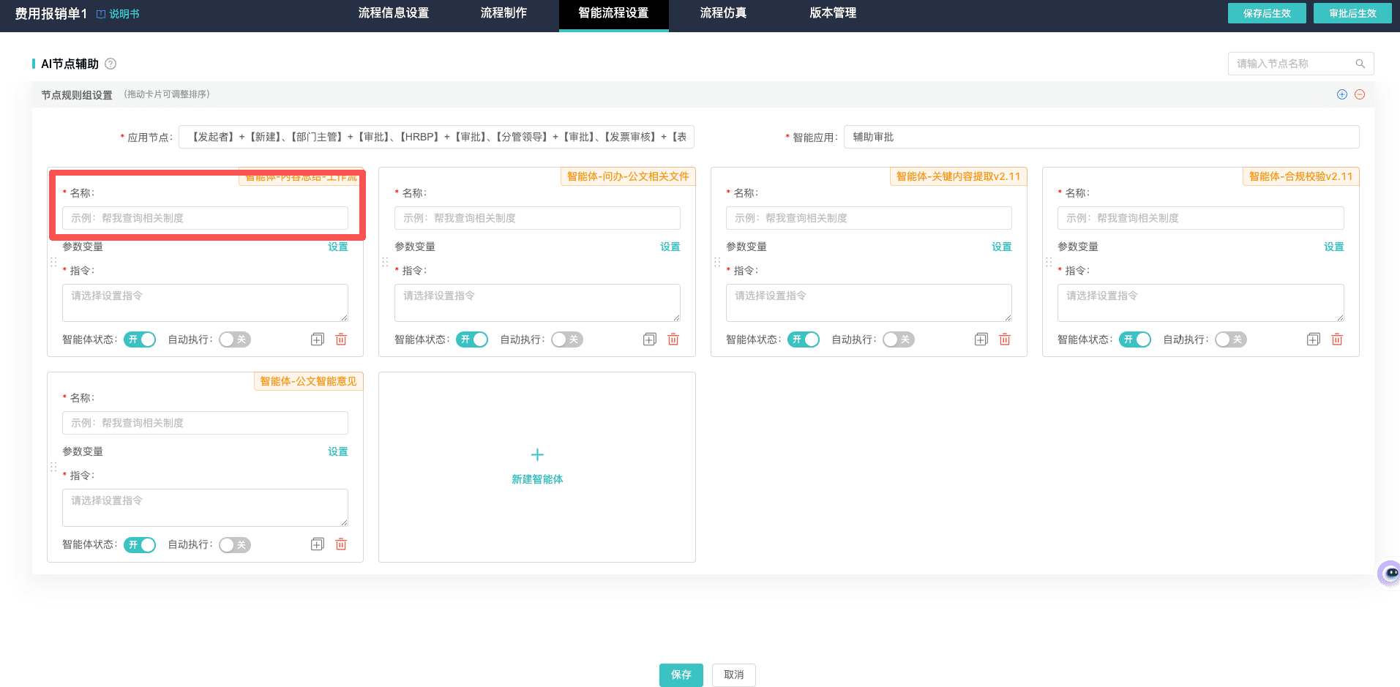Click 指令 field in 内容总结-工作流 card
1400x687 pixels.
[x=205, y=303]
